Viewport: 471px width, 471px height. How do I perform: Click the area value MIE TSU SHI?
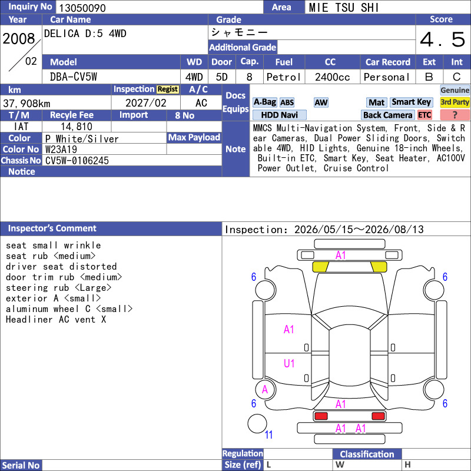[x=344, y=8]
